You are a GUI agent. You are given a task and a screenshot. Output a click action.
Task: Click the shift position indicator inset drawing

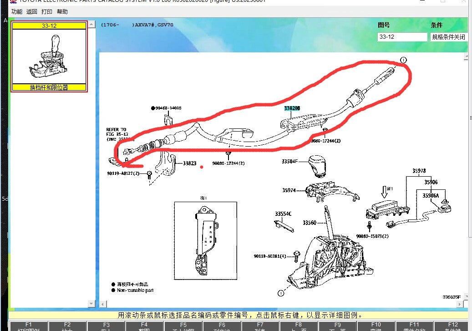click(x=206, y=241)
